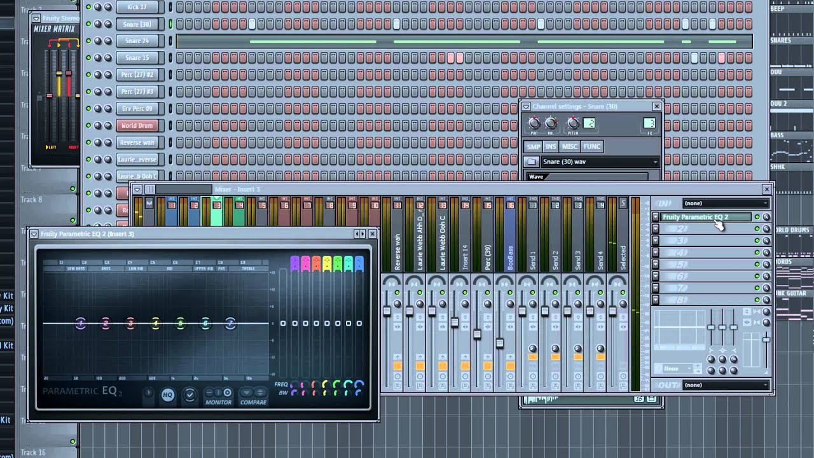Switch to the SMP tab in Channel settings
814x458 pixels.
tap(533, 146)
